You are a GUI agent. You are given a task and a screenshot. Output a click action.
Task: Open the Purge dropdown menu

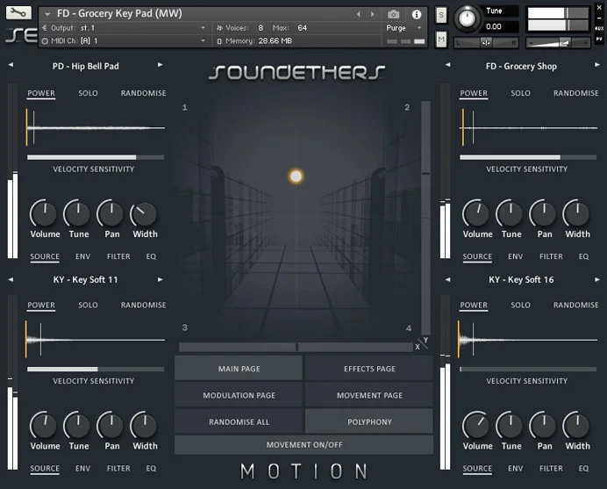[419, 28]
